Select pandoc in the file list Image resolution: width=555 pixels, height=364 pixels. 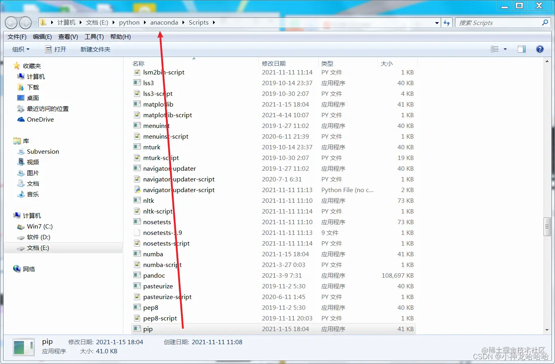pyautogui.click(x=154, y=275)
